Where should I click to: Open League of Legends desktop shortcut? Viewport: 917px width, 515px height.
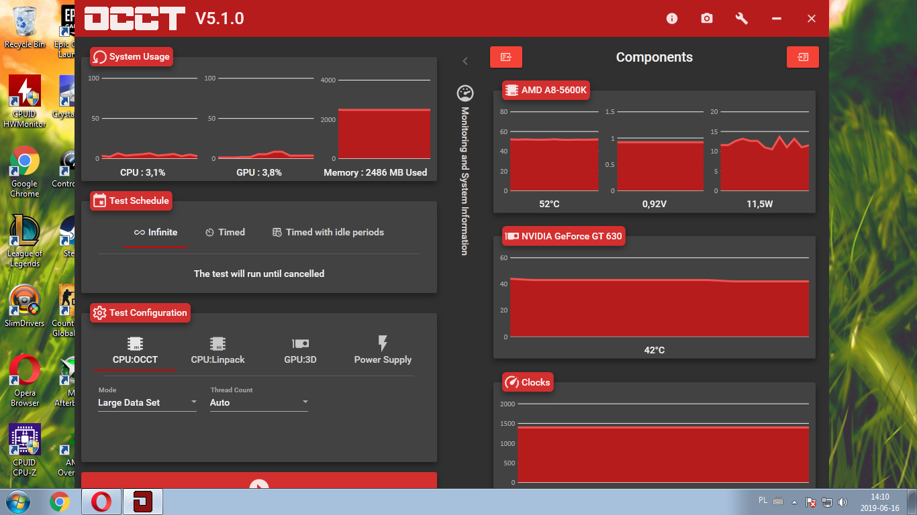coord(25,241)
